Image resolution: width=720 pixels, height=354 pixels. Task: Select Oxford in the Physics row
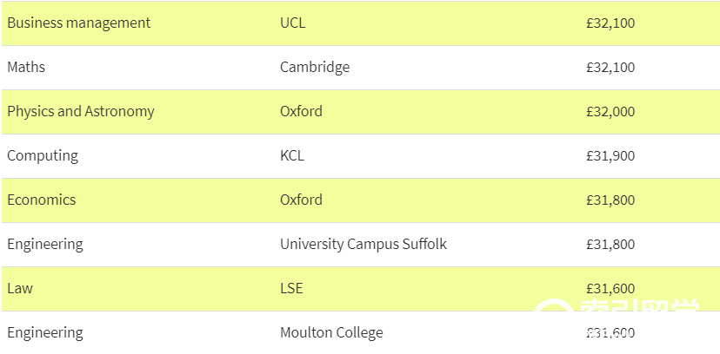[301, 111]
